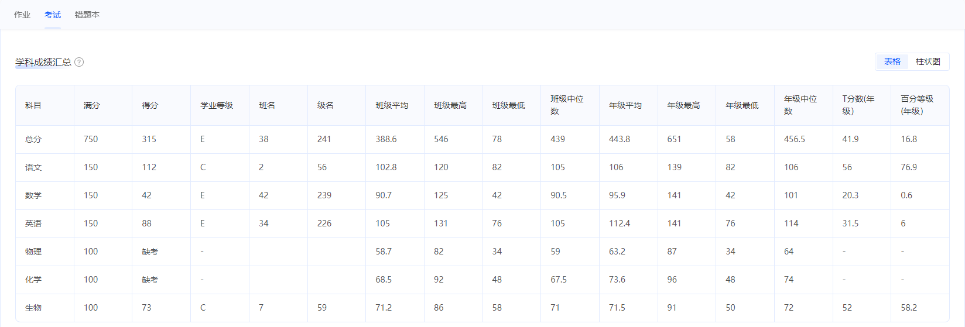
Task: Select the 考试 tab
Action: click(53, 15)
